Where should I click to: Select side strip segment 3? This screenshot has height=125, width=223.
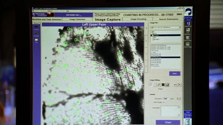point(146,54)
